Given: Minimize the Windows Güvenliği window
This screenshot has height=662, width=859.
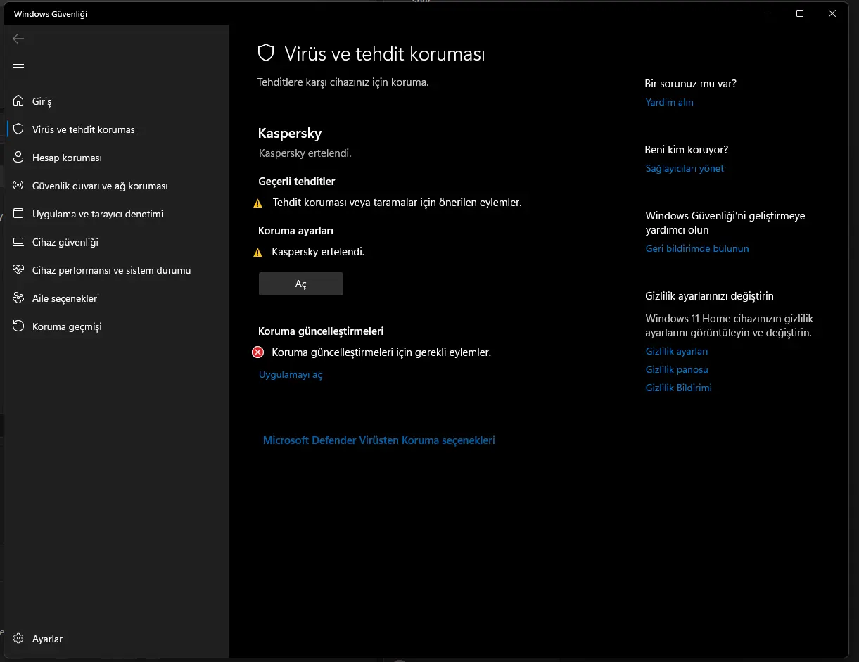Looking at the screenshot, I should (768, 13).
